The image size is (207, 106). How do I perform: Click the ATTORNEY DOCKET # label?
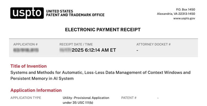tap(153, 44)
